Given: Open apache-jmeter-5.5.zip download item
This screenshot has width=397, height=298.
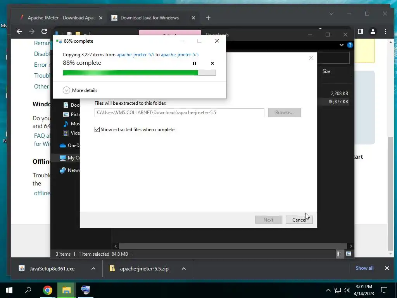Looking at the screenshot, I should 144,269.
